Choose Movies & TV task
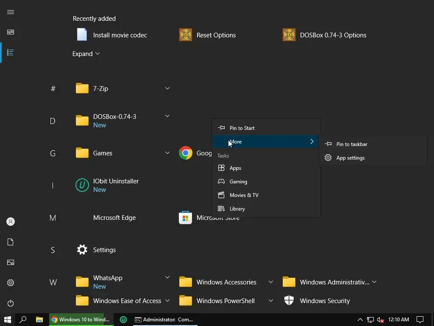Screen dimensions: 434x326 266,195
